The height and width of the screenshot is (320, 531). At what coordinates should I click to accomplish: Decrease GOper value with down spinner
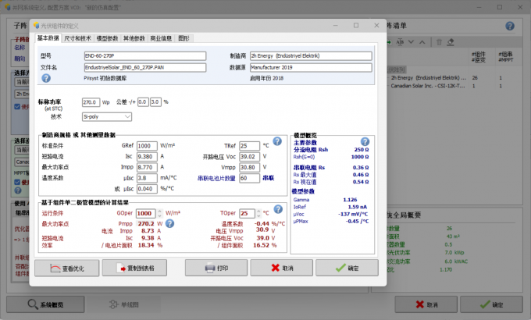[159, 215]
